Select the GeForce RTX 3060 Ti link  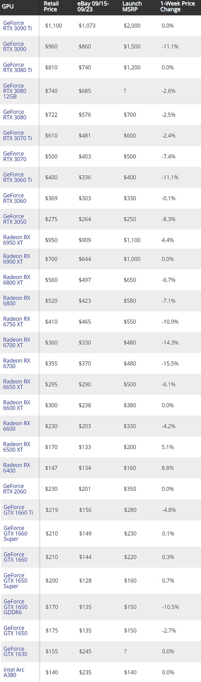[17, 177]
